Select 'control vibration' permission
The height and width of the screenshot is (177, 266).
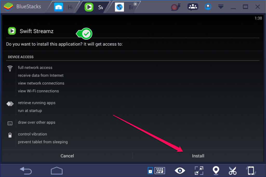click(x=32, y=134)
